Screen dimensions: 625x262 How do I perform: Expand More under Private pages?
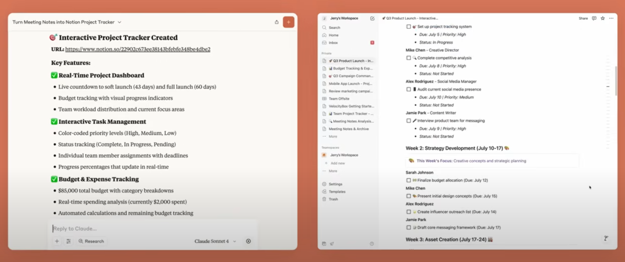333,137
